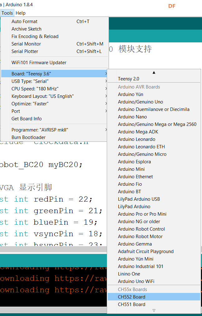Click the greenPin = 21 code line
202x316 pixels.
click(51, 211)
